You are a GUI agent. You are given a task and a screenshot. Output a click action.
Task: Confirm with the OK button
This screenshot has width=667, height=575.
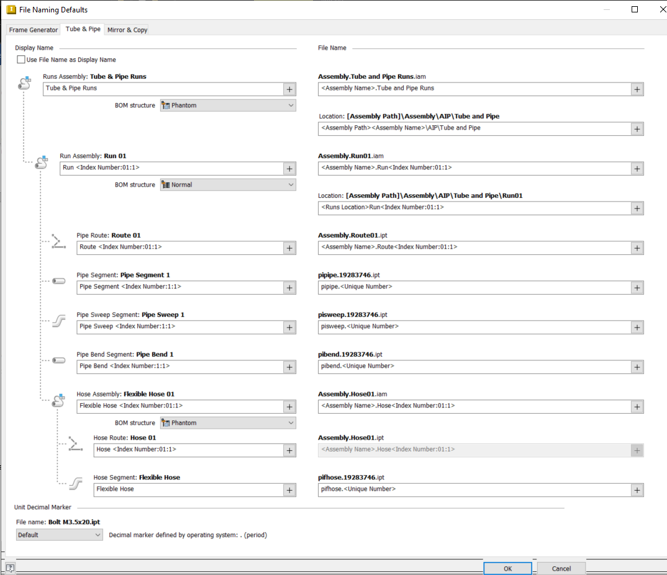pyautogui.click(x=507, y=569)
